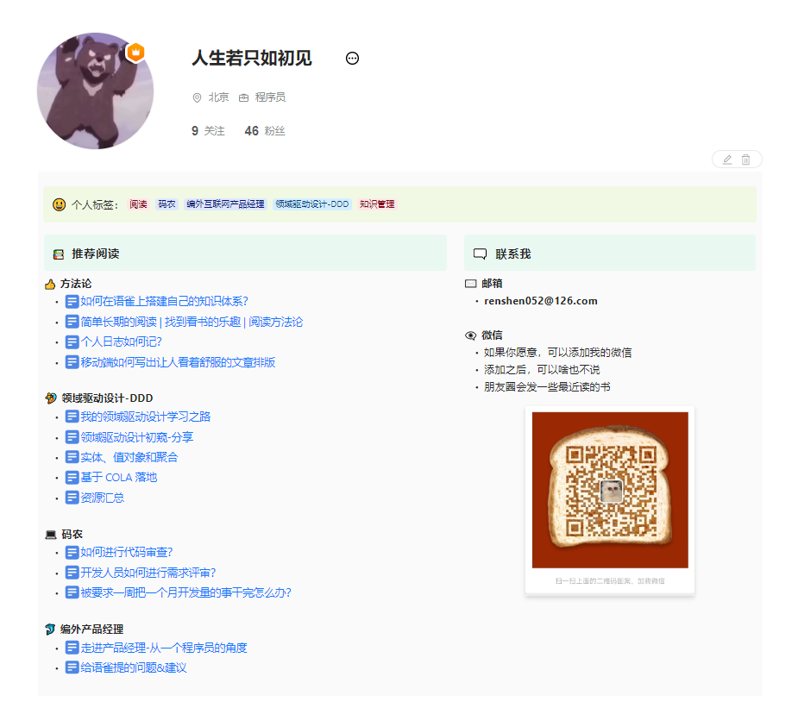Click the laptop icon beside 码农 heading
798x708 pixels.
coord(51,535)
